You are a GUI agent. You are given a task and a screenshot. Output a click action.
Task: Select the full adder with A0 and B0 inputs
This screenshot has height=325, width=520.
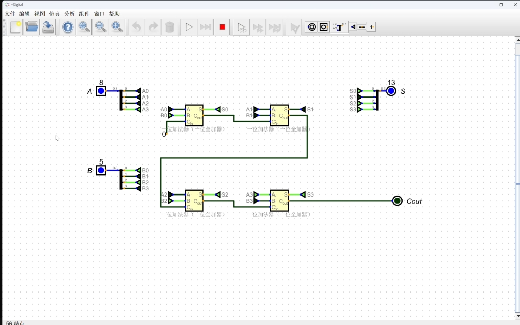194,115
